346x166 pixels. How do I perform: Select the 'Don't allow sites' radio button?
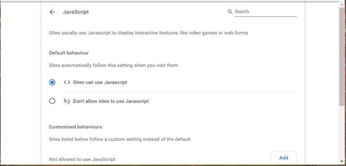click(x=52, y=101)
